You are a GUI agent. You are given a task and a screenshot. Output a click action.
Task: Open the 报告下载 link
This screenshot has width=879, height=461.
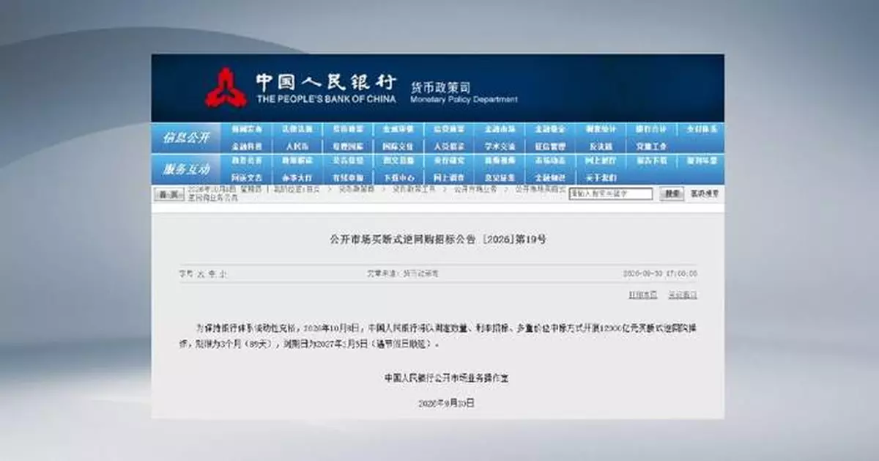tap(651, 161)
